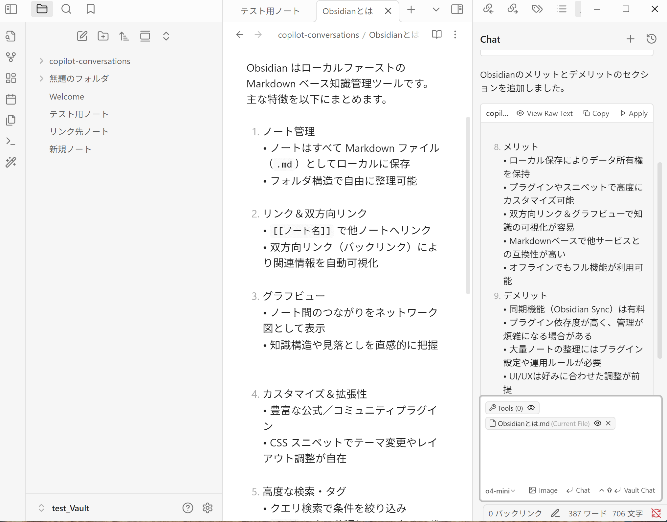Toggle reading view book icon
The height and width of the screenshot is (522, 667).
coord(437,34)
